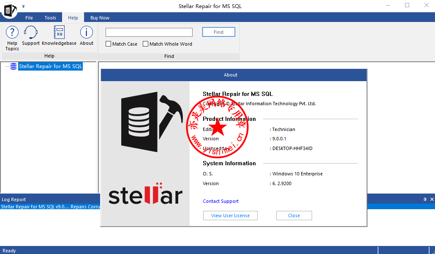
Task: Select the highlighted log report entry
Action: (x=50, y=207)
